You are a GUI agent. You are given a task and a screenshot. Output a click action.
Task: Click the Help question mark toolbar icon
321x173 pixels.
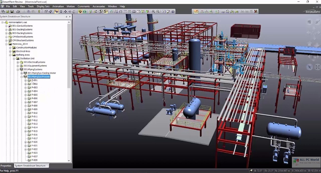[39, 12]
